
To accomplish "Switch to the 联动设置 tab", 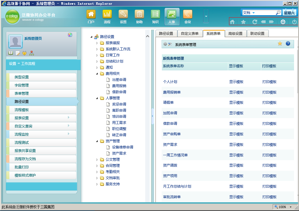I will pos(257,34).
